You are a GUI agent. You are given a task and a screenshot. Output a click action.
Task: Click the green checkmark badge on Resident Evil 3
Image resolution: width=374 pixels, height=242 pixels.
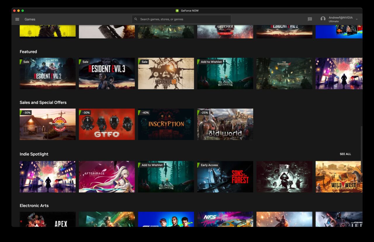[80, 62]
